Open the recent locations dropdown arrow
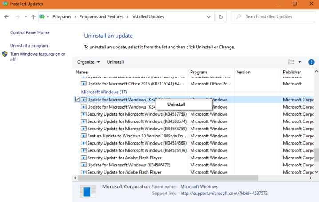 point(26,17)
